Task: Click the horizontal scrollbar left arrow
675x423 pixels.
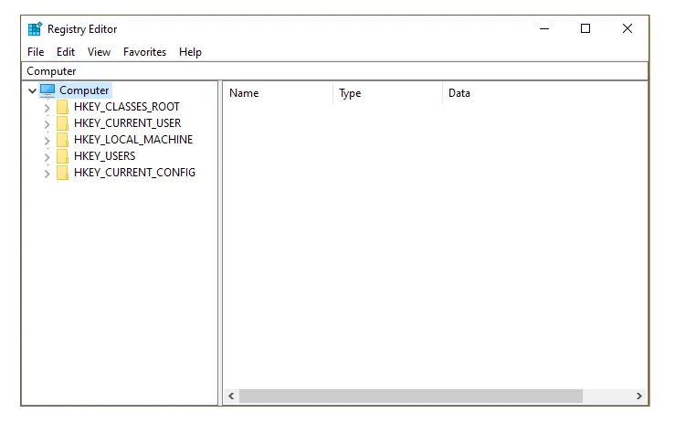Action: 231,396
